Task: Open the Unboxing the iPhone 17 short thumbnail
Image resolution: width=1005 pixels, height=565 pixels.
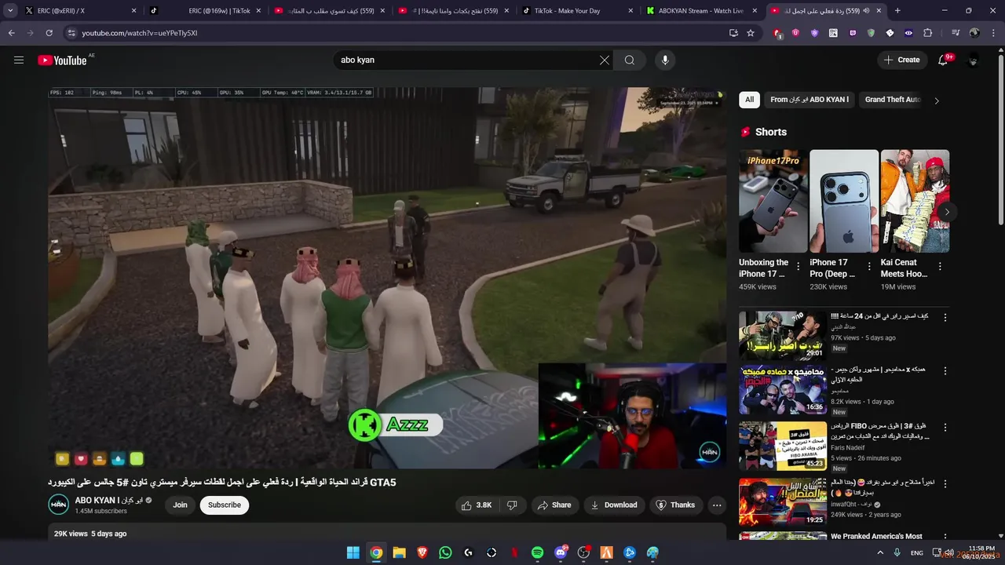Action: pyautogui.click(x=773, y=201)
